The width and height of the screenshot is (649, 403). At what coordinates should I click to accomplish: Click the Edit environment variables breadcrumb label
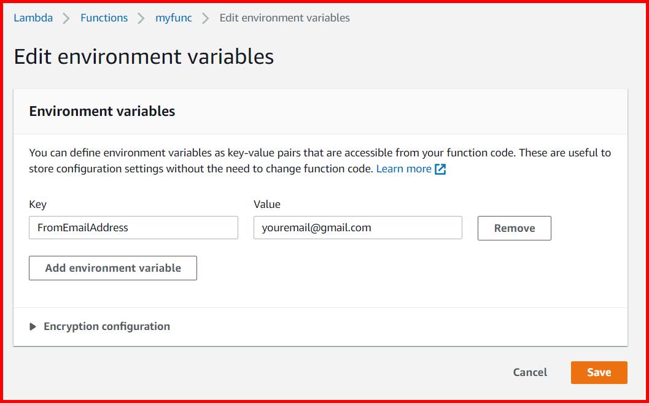pyautogui.click(x=284, y=18)
